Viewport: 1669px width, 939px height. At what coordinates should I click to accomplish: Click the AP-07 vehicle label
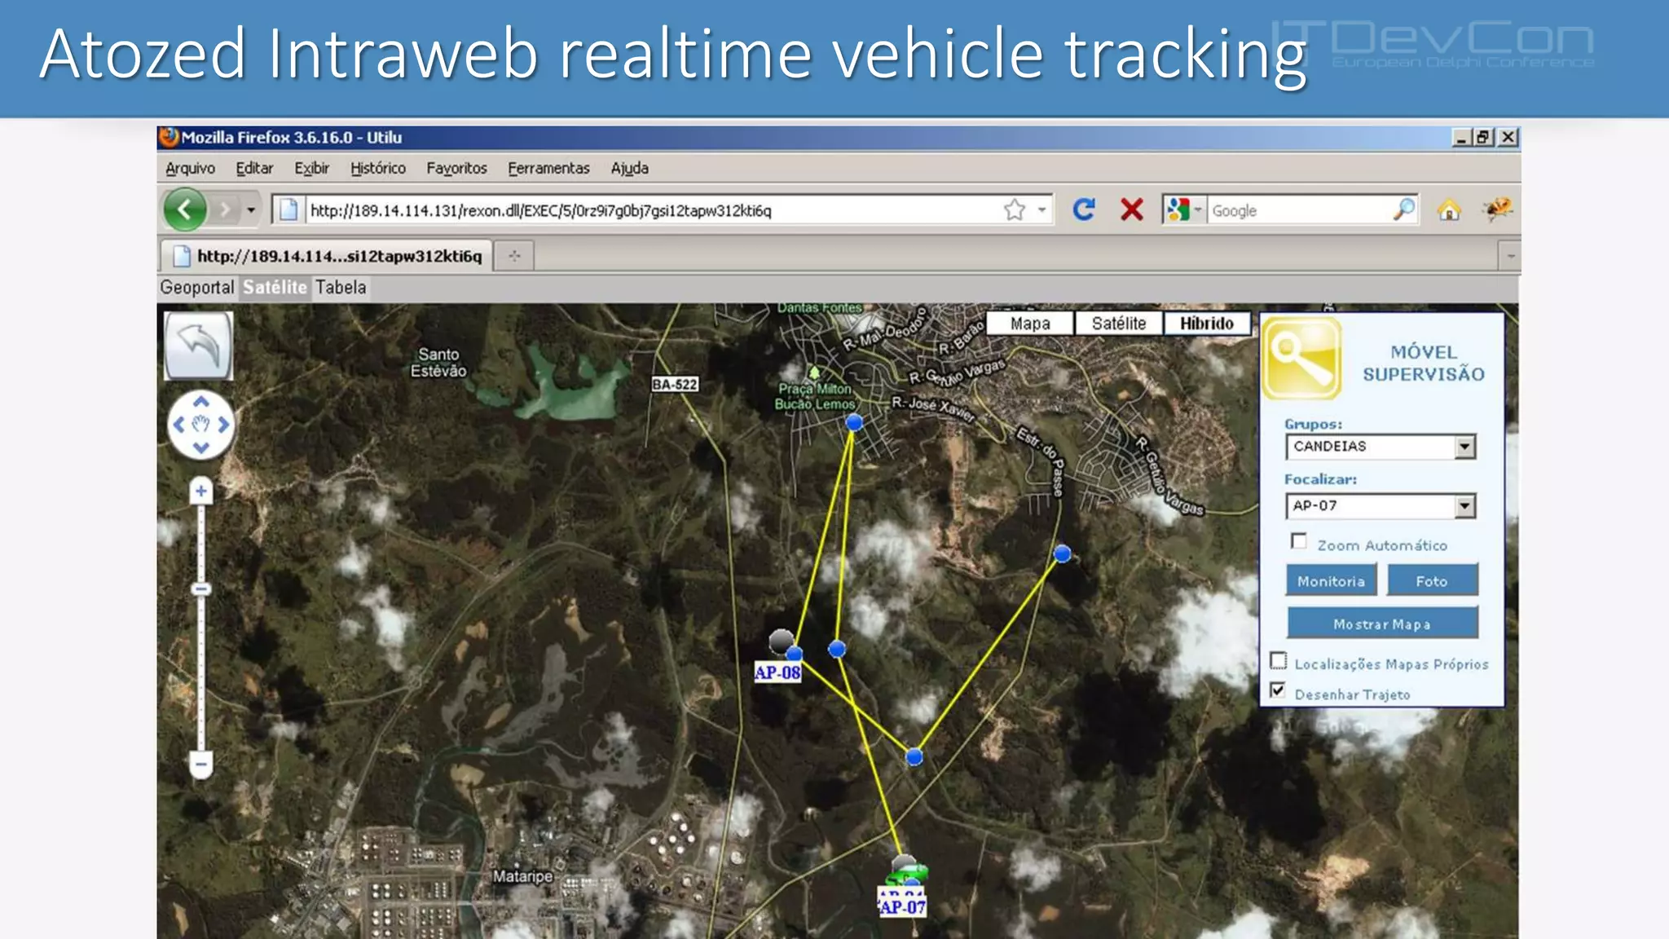[x=903, y=906]
